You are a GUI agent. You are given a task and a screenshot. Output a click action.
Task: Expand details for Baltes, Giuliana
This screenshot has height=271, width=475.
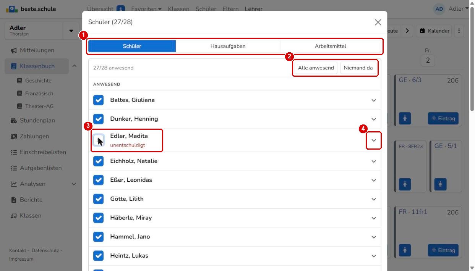[374, 100]
